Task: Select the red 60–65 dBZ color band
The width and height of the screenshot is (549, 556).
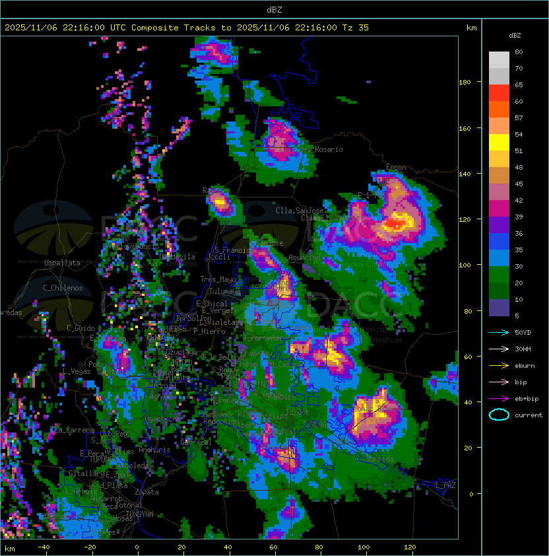Action: [x=499, y=93]
